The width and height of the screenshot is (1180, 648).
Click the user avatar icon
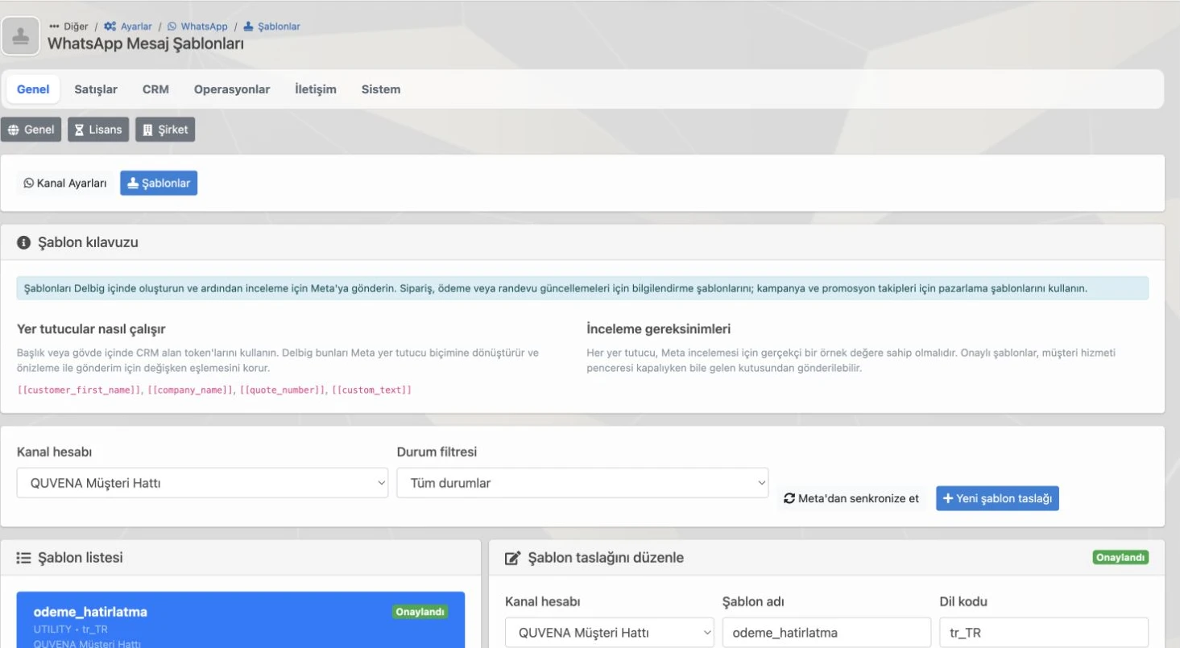pyautogui.click(x=21, y=35)
